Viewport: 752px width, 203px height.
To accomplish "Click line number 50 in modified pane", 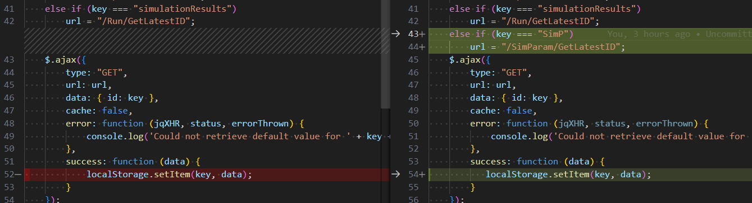I will (x=413, y=124).
